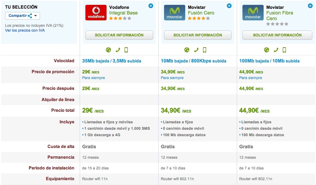Viewport: 316px width, 185px height.
Task: Request information for Vodafone Integral Base
Action: [119, 35]
